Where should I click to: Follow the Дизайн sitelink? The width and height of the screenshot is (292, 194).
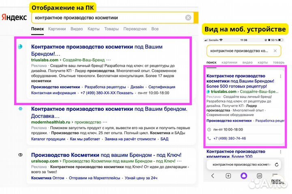137,87
